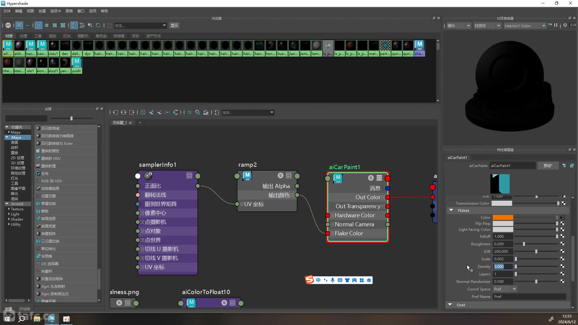The image size is (578, 325).
Task: Open the 文件 menu
Action: pyautogui.click(x=7, y=11)
